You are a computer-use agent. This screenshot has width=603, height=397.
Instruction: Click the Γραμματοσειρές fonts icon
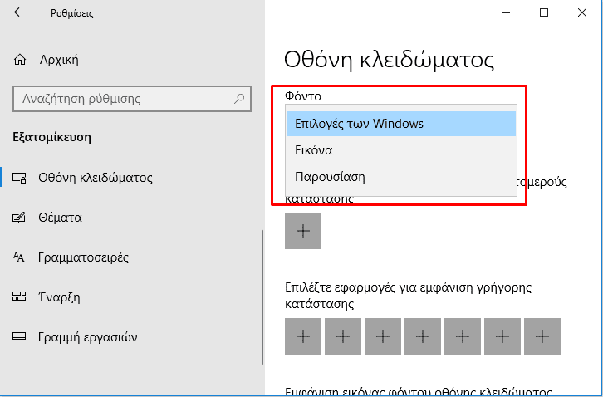coord(20,257)
